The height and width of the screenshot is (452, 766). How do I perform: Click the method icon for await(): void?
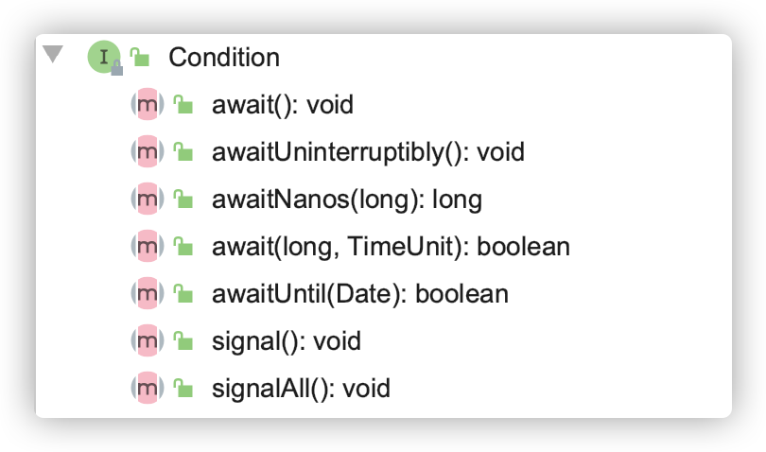coord(147,105)
